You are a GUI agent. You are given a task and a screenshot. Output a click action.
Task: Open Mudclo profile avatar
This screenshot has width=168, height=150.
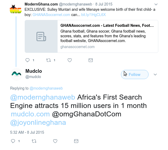(17, 74)
